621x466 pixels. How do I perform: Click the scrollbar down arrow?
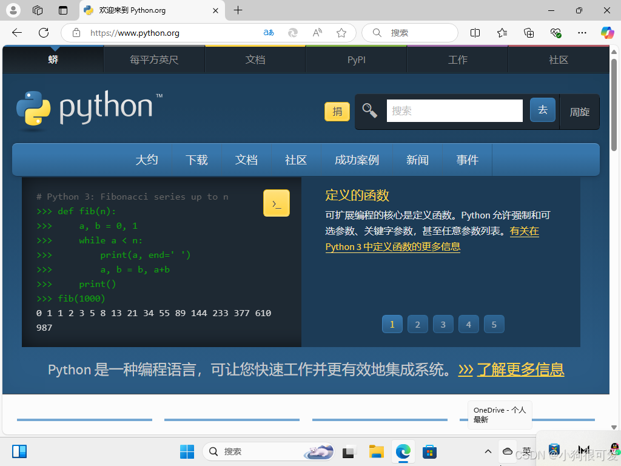point(614,427)
